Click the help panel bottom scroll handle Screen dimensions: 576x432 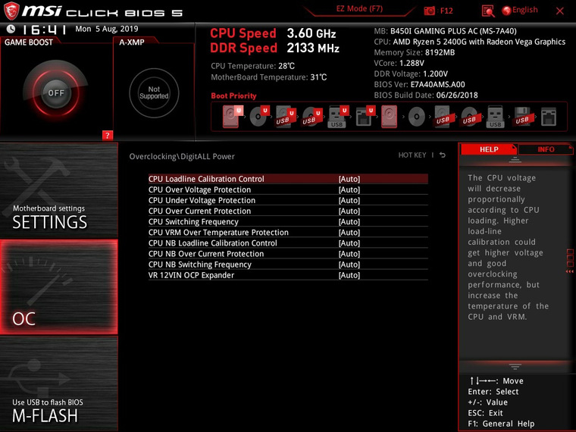click(515, 366)
